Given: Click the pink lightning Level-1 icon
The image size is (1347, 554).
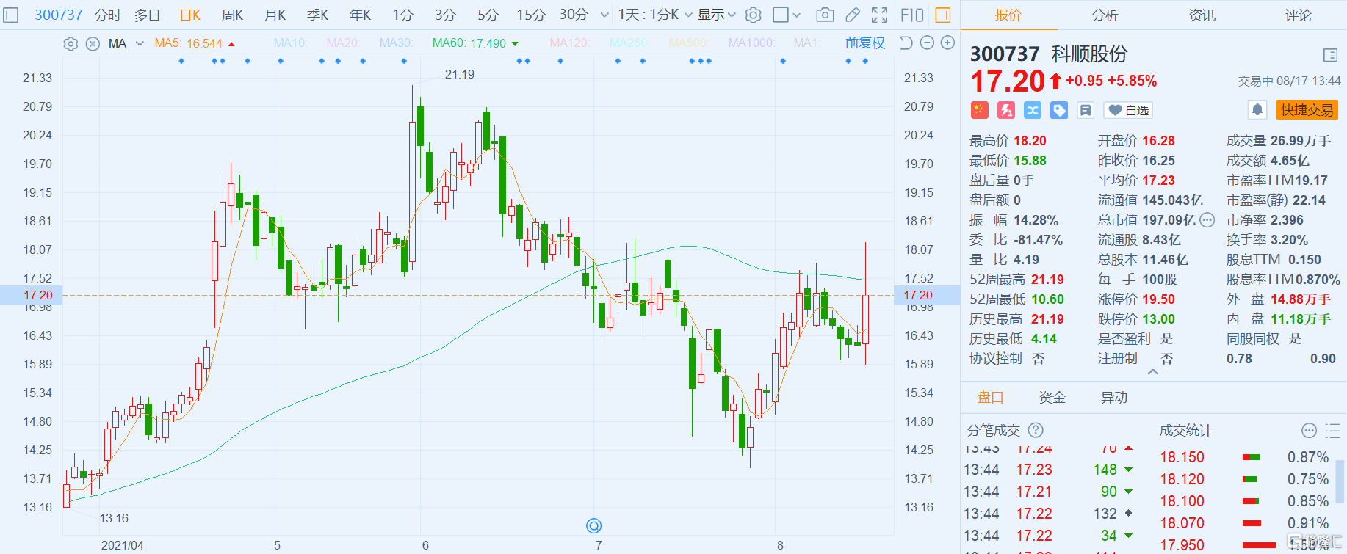Looking at the screenshot, I should [1005, 110].
